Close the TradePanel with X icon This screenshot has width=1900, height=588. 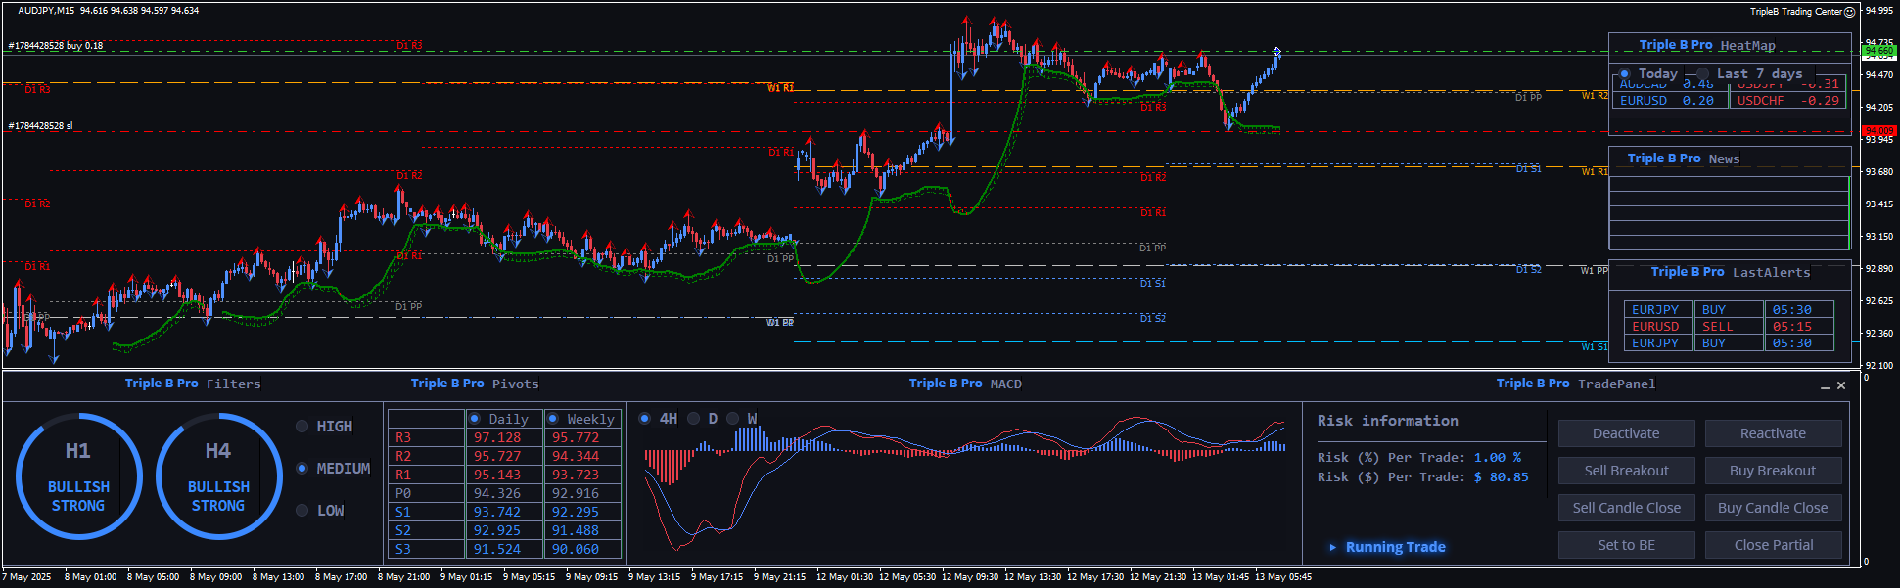[x=1841, y=385]
